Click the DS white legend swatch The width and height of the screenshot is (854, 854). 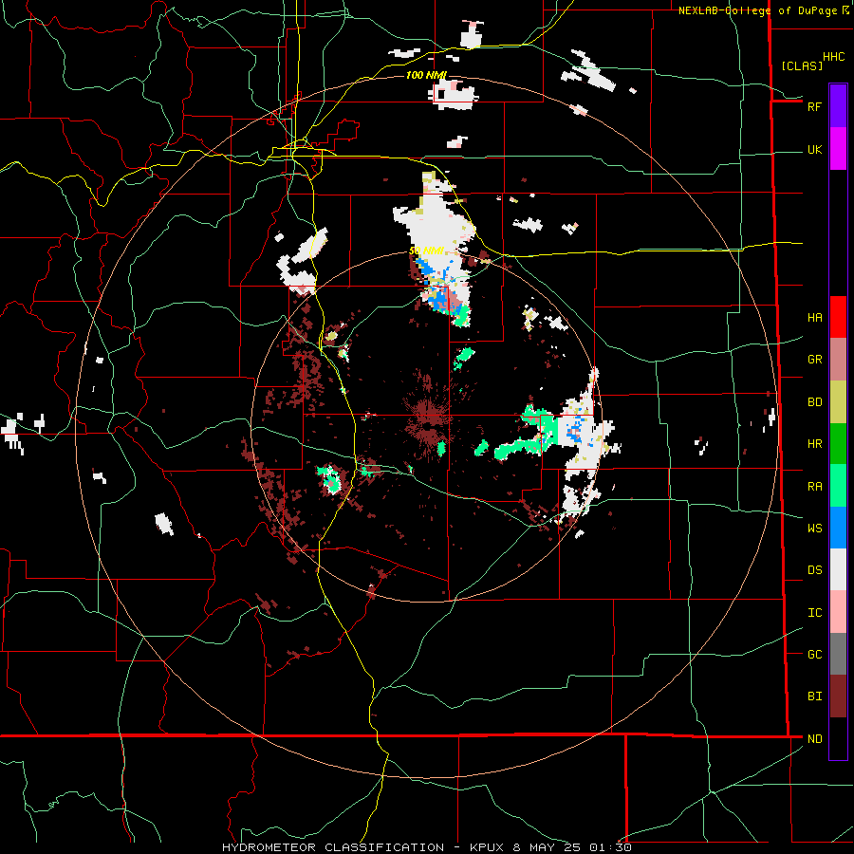pyautogui.click(x=838, y=569)
